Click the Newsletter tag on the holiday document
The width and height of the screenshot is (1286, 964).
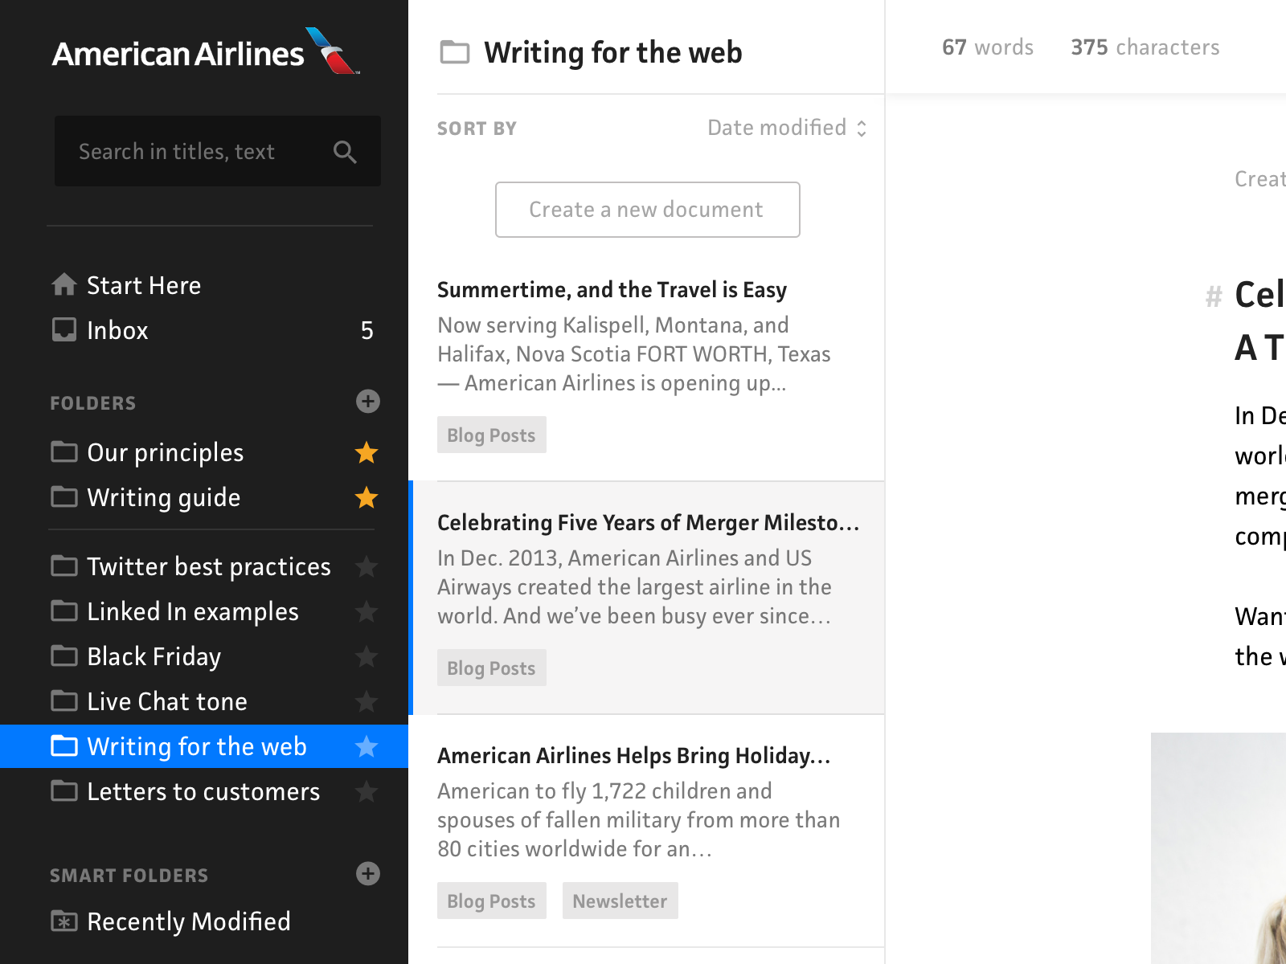pyautogui.click(x=620, y=901)
